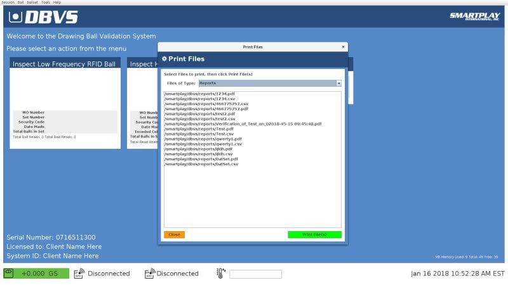The height and width of the screenshot is (285, 508).
Task: Select the qwerty1.csv report file
Action: [203, 144]
